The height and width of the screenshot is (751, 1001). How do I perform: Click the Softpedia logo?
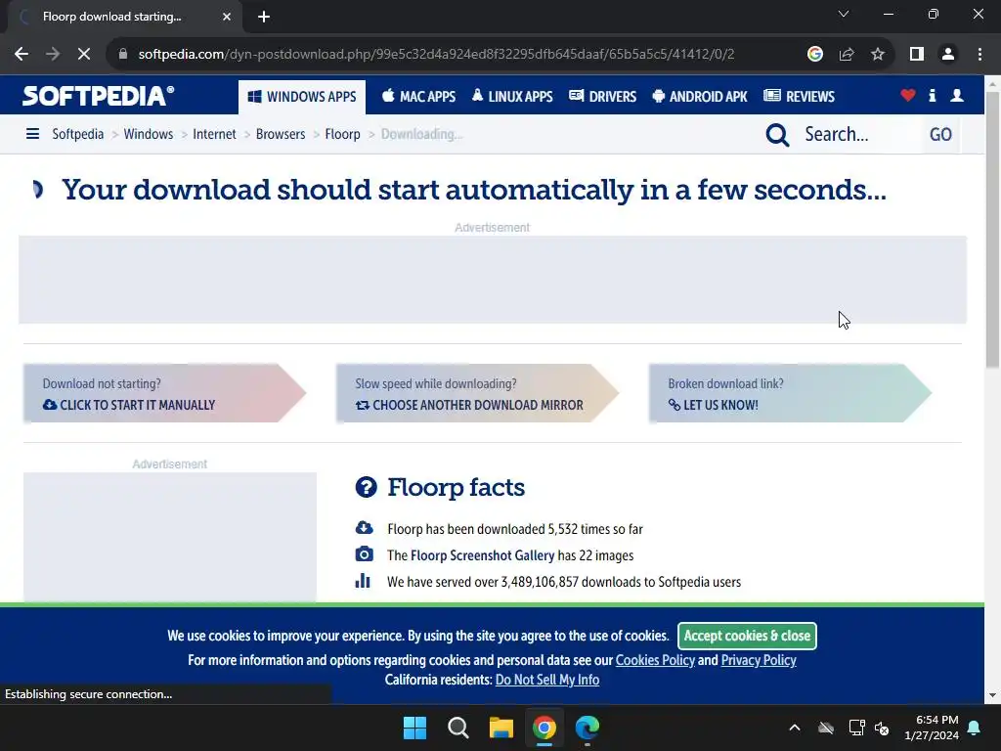pos(99,96)
